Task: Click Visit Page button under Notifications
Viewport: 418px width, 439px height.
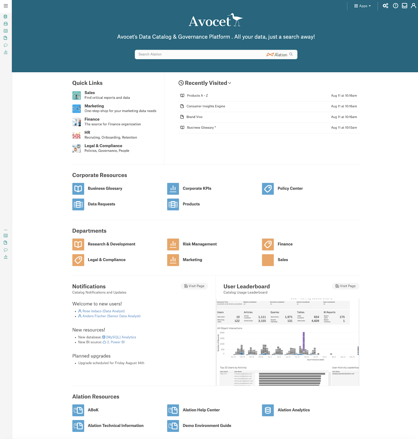Action: tap(194, 286)
